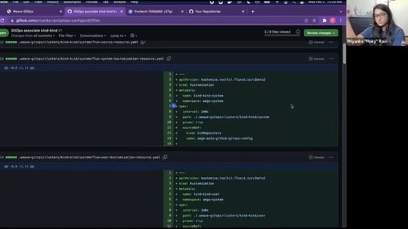Viewport: 408px width, 229px height.
Task: Mark flux-system-kustomization-resource.yaml as Viewed
Action: pos(316,59)
